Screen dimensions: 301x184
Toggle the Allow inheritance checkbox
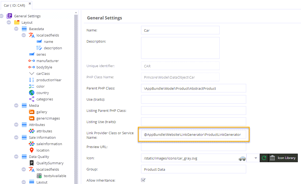point(143,180)
